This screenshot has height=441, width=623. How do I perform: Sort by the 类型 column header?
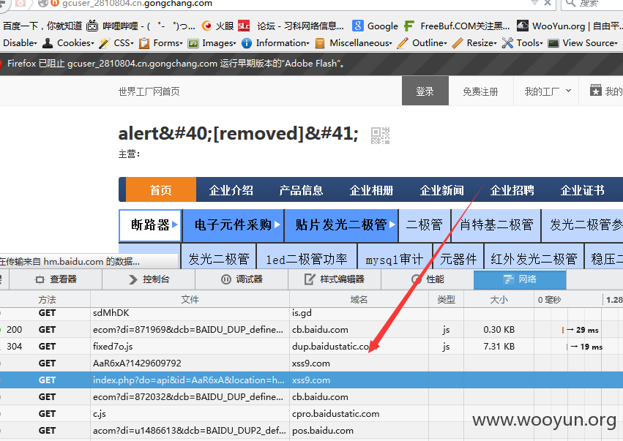click(x=446, y=300)
